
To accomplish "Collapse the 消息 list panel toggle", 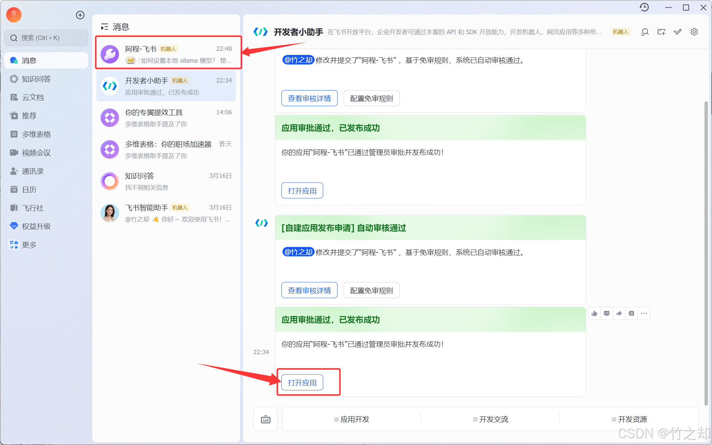I will pos(104,27).
